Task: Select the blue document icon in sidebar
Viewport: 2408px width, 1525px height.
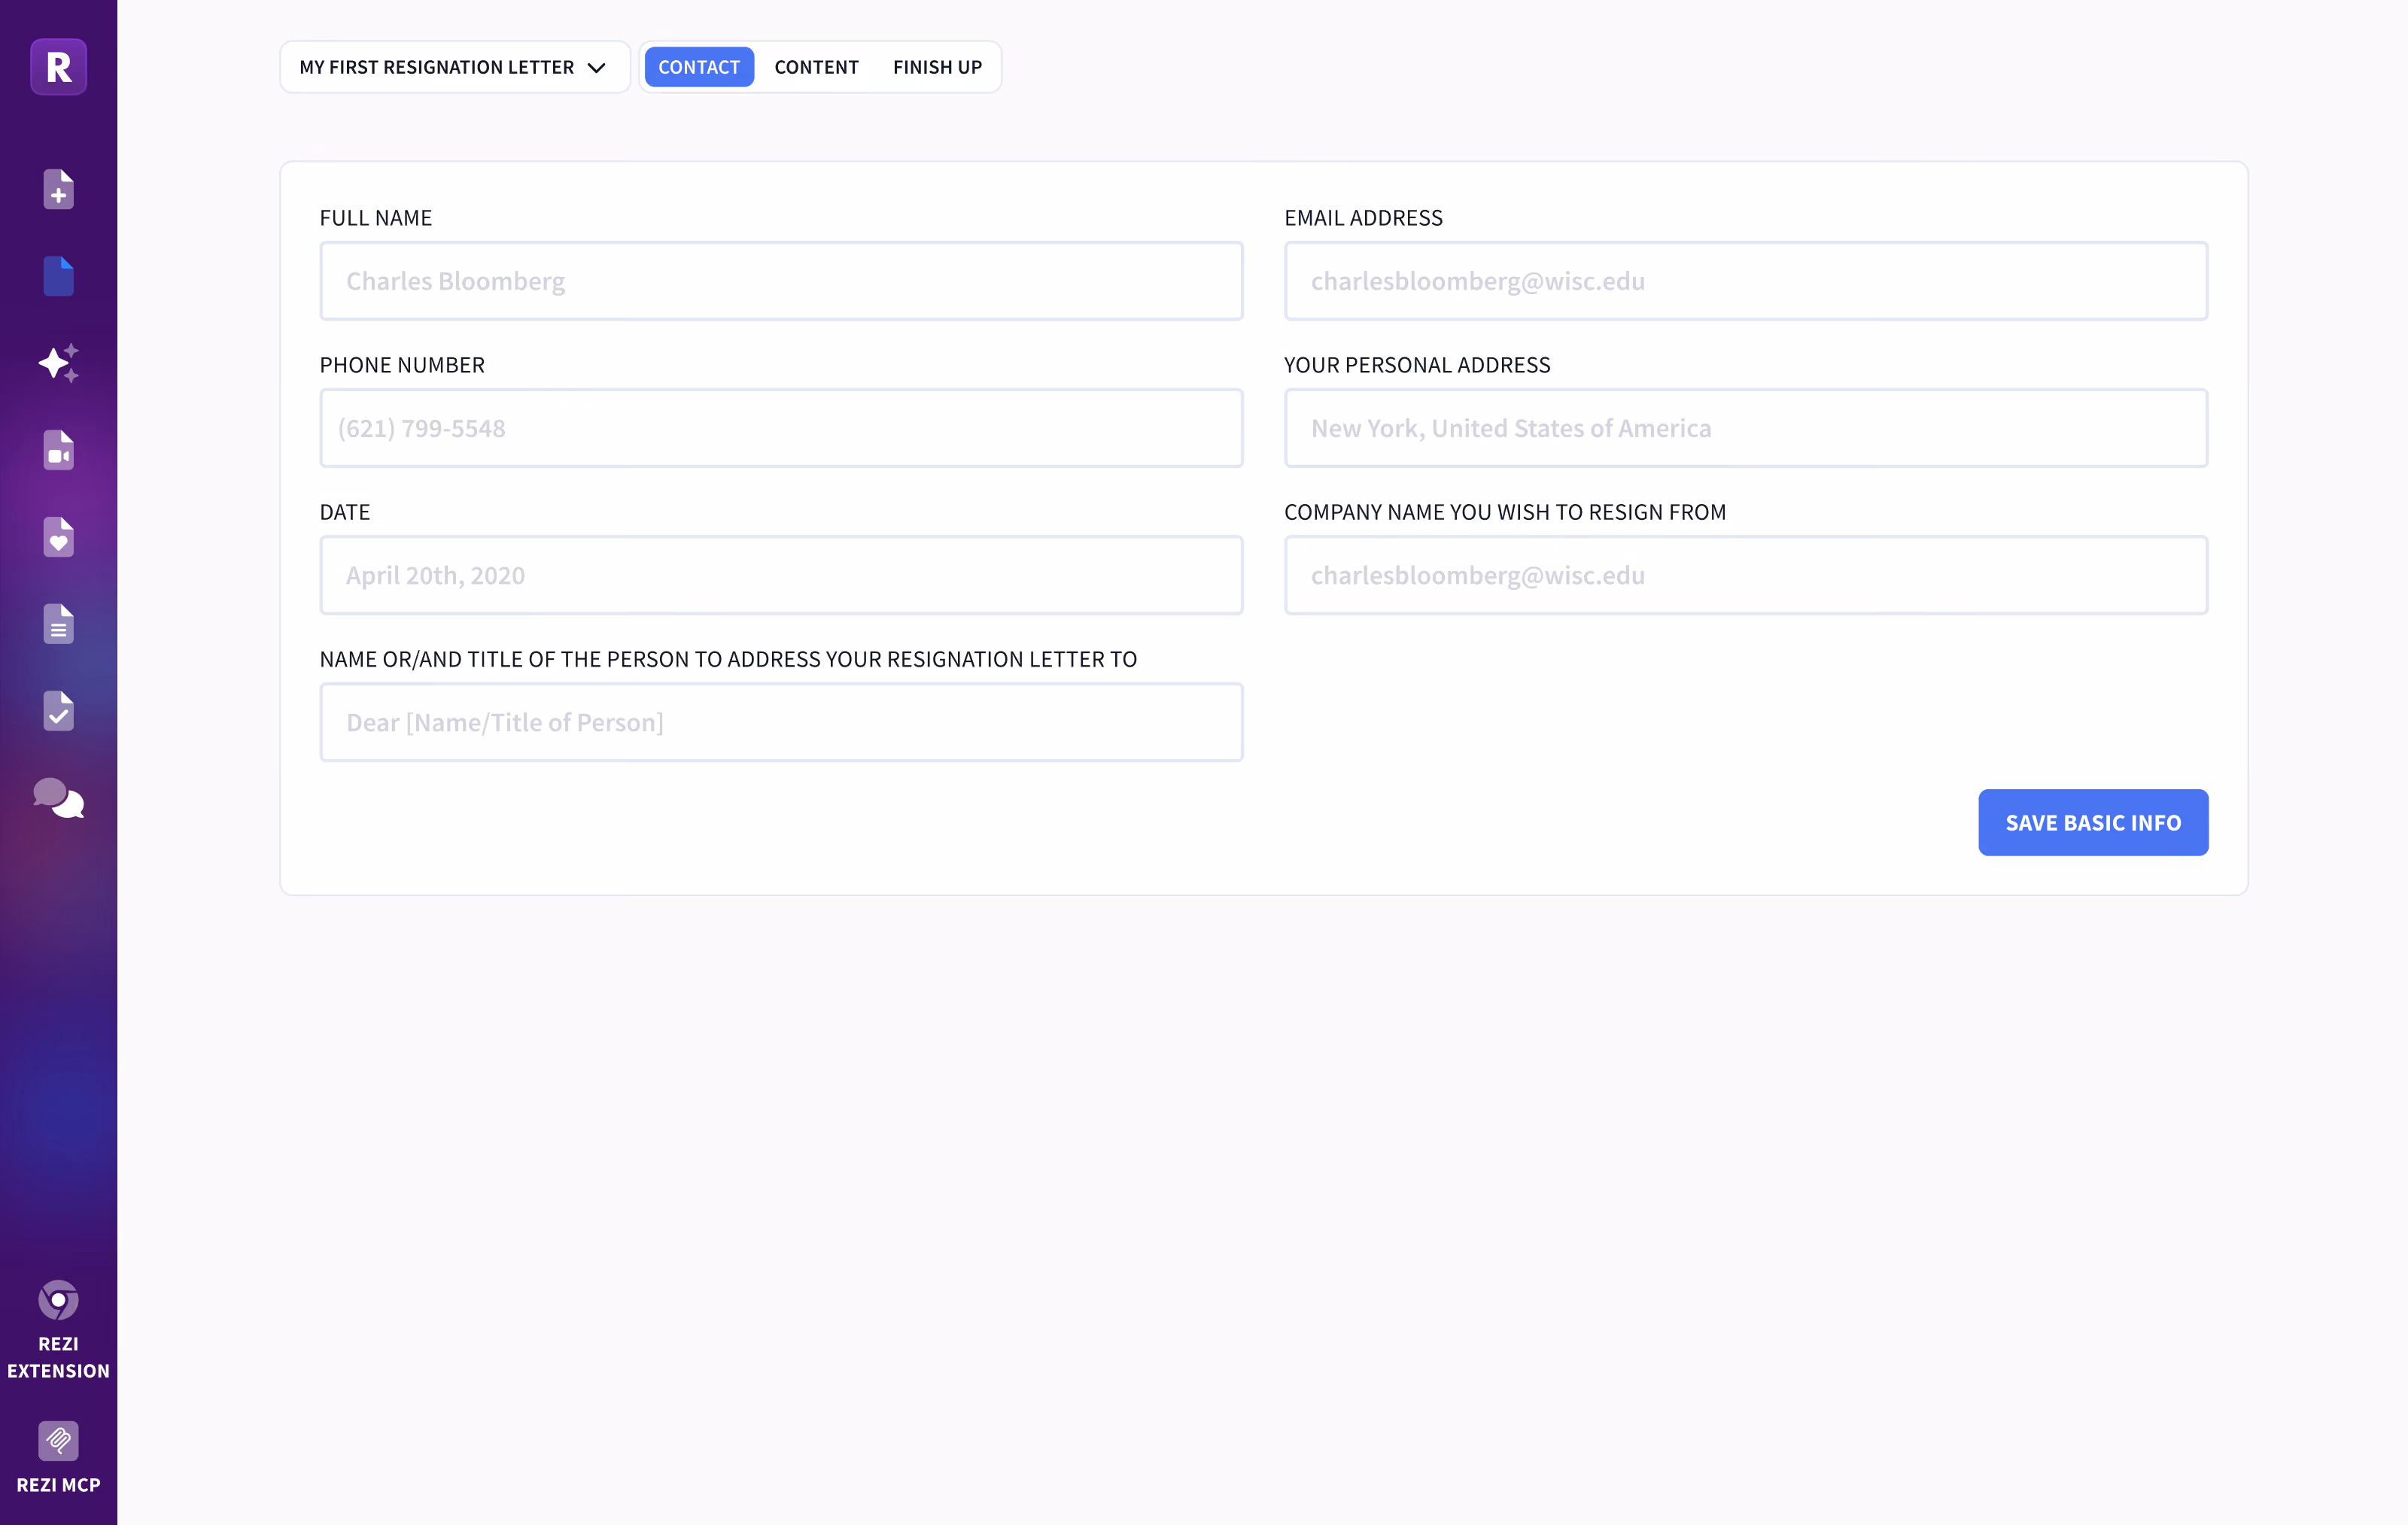Action: click(x=58, y=276)
